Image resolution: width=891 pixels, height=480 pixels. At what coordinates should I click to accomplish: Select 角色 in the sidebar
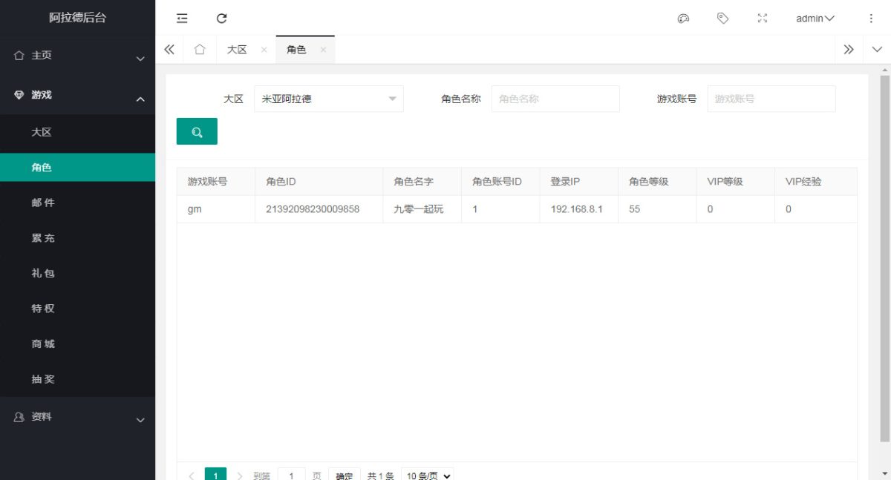pyautogui.click(x=77, y=168)
